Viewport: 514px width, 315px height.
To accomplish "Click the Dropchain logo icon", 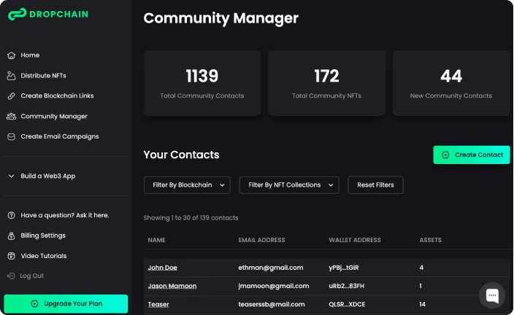I will click(x=17, y=14).
